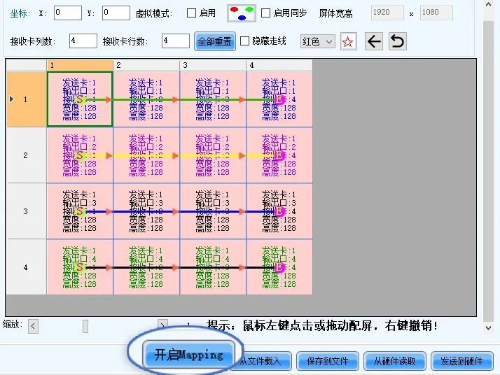Viewport: 500px width, 375px height.
Task: Click the vertical scrollbar thumb
Action: (489, 171)
